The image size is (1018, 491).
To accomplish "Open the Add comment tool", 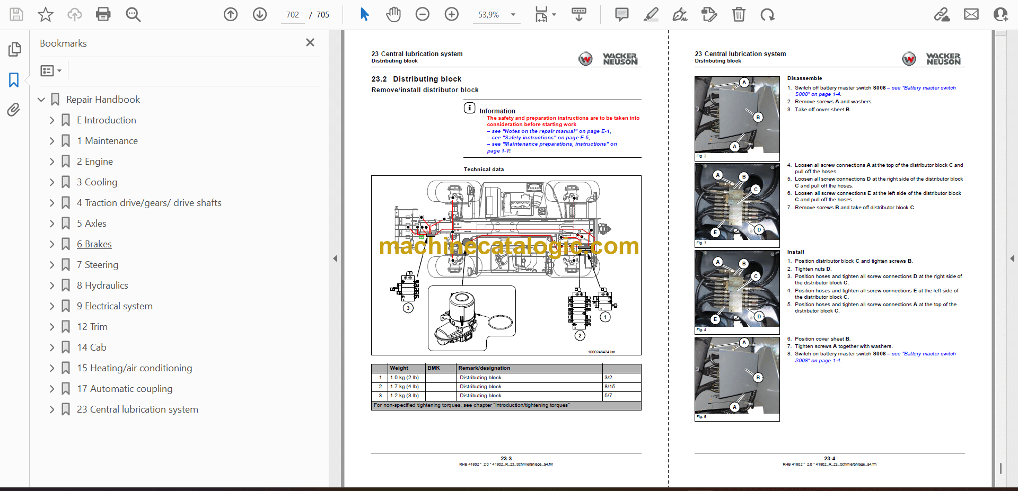I will [621, 14].
